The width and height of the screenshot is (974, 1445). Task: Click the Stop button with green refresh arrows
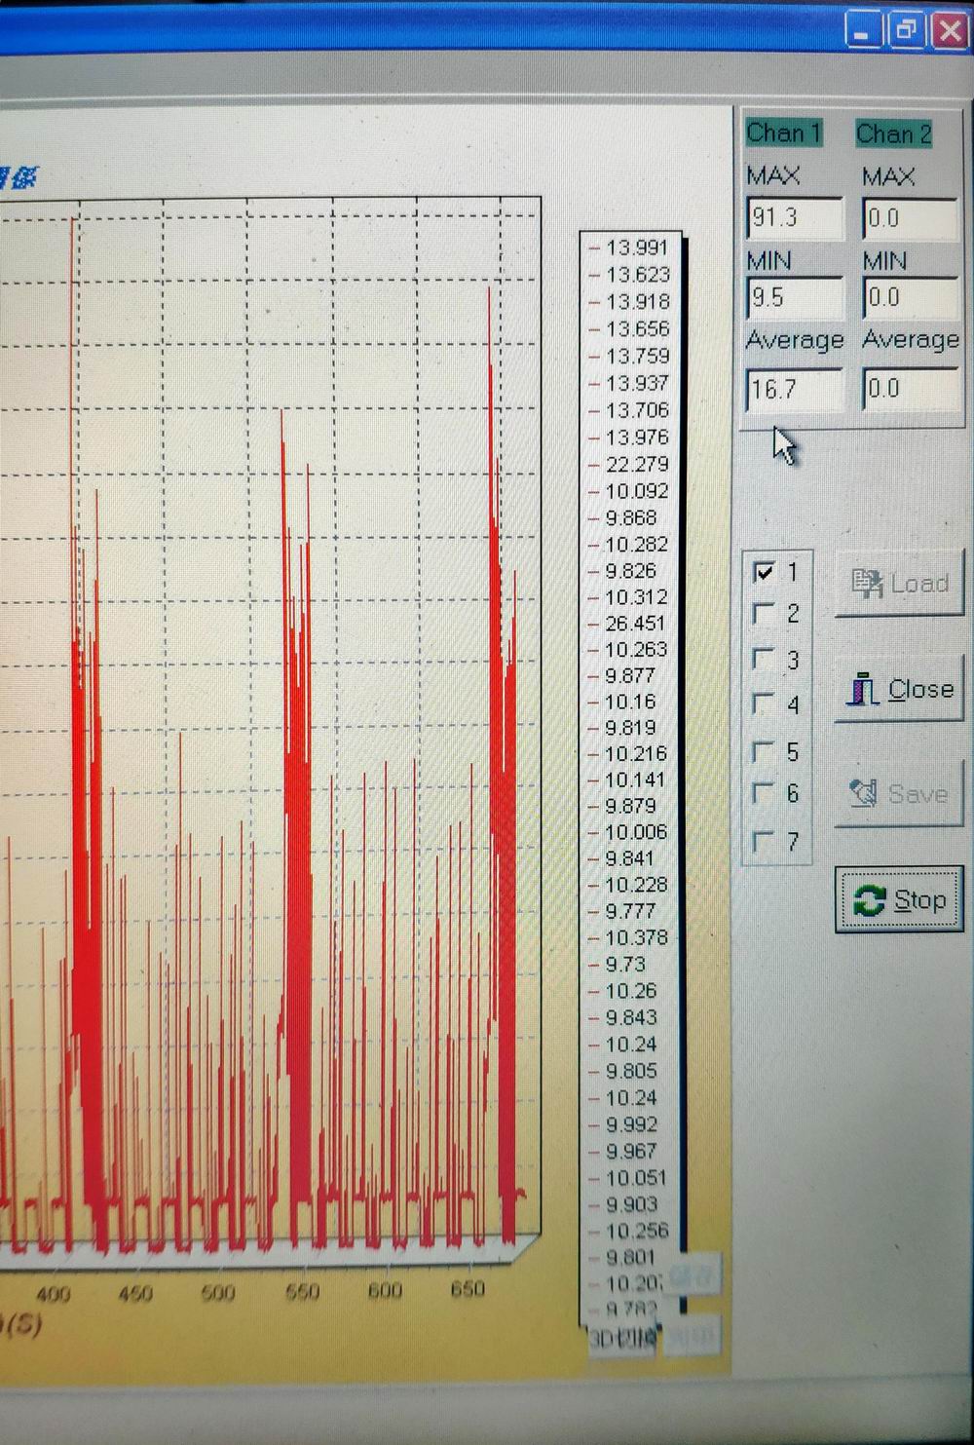coord(900,899)
